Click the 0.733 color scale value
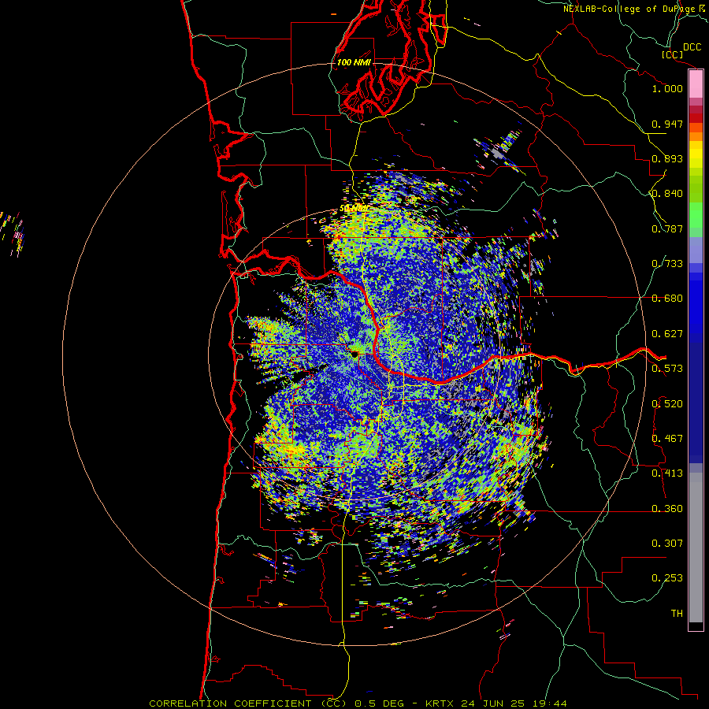 pyautogui.click(x=667, y=264)
